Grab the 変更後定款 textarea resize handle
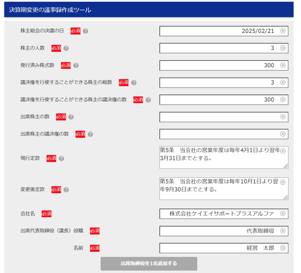The image size is (301, 273). click(286, 197)
